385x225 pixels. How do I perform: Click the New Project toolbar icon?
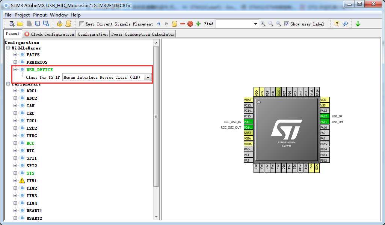(12, 24)
